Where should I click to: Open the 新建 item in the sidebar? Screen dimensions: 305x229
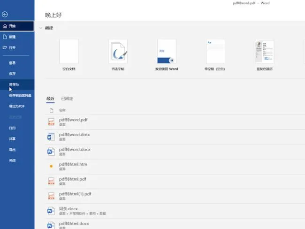(x=17, y=37)
